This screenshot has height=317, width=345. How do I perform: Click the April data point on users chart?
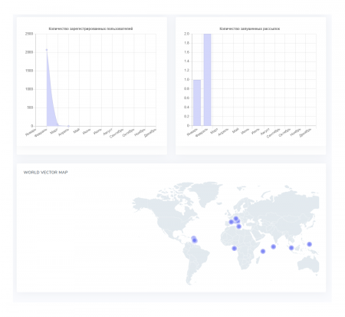tap(68, 126)
